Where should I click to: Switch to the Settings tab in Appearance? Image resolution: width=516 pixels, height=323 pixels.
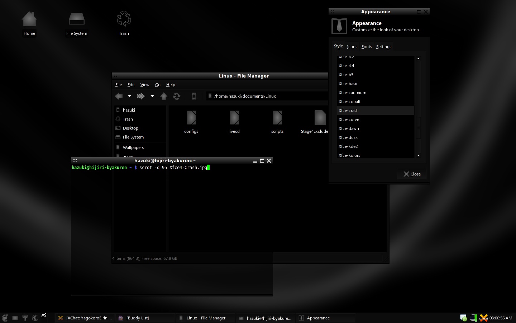point(384,47)
